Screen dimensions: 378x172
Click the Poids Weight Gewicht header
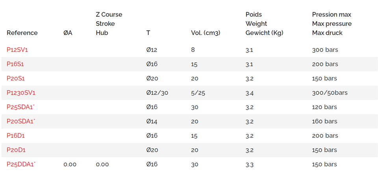click(264, 24)
